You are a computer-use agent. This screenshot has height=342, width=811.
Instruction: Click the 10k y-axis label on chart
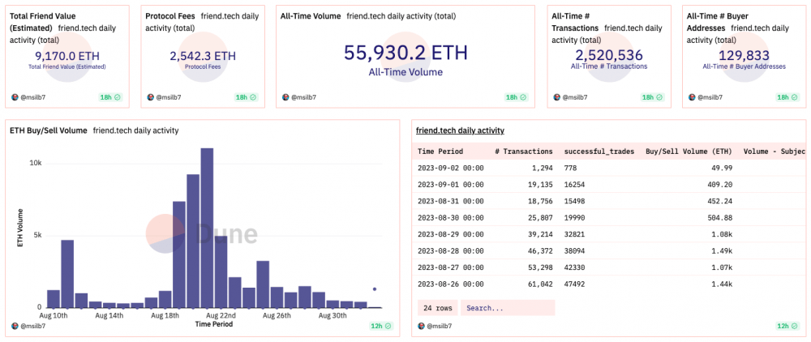click(35, 163)
